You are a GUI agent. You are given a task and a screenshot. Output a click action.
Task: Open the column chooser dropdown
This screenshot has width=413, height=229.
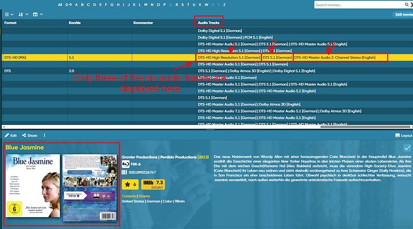tap(38, 14)
